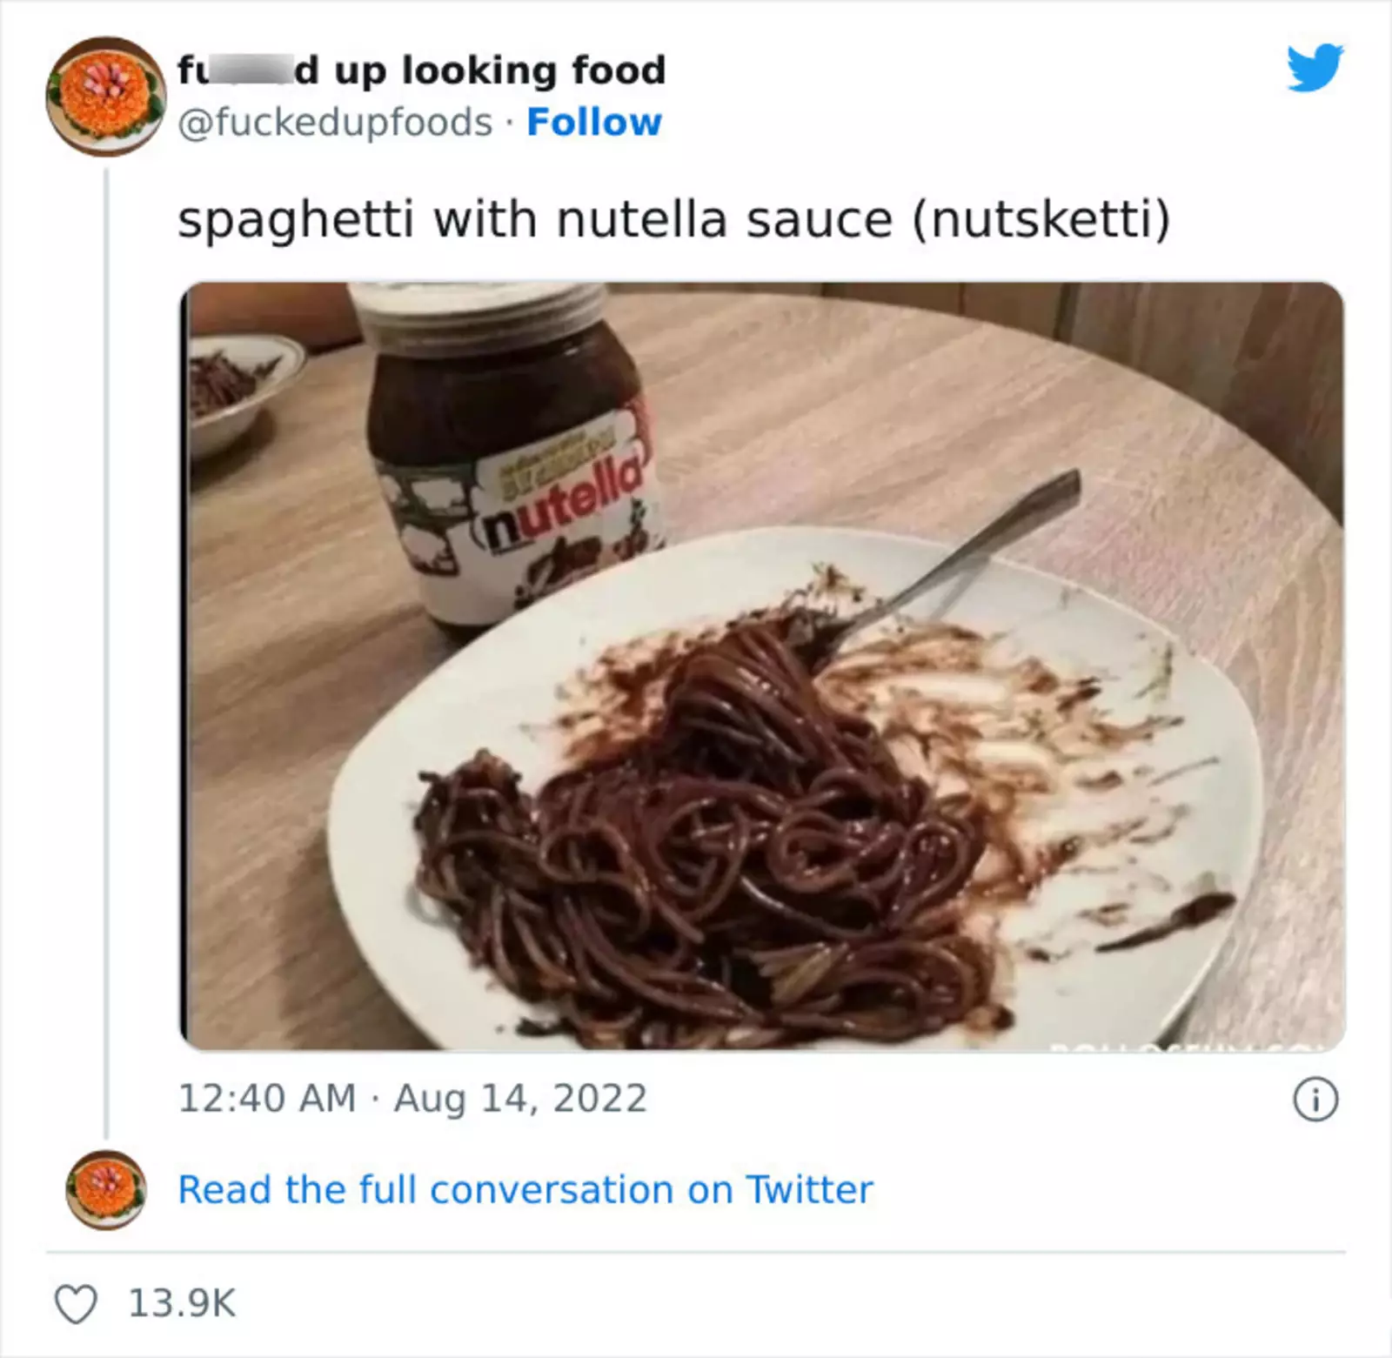Click the small avatar beside the conversation link
Screen dimensions: 1392x1358
pos(105,1189)
